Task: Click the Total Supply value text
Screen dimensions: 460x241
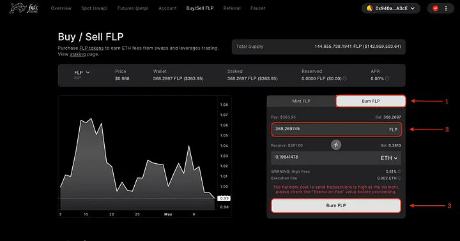Action: 358,47
